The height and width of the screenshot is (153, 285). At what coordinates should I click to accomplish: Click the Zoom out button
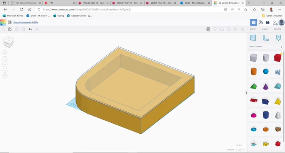coord(5,70)
